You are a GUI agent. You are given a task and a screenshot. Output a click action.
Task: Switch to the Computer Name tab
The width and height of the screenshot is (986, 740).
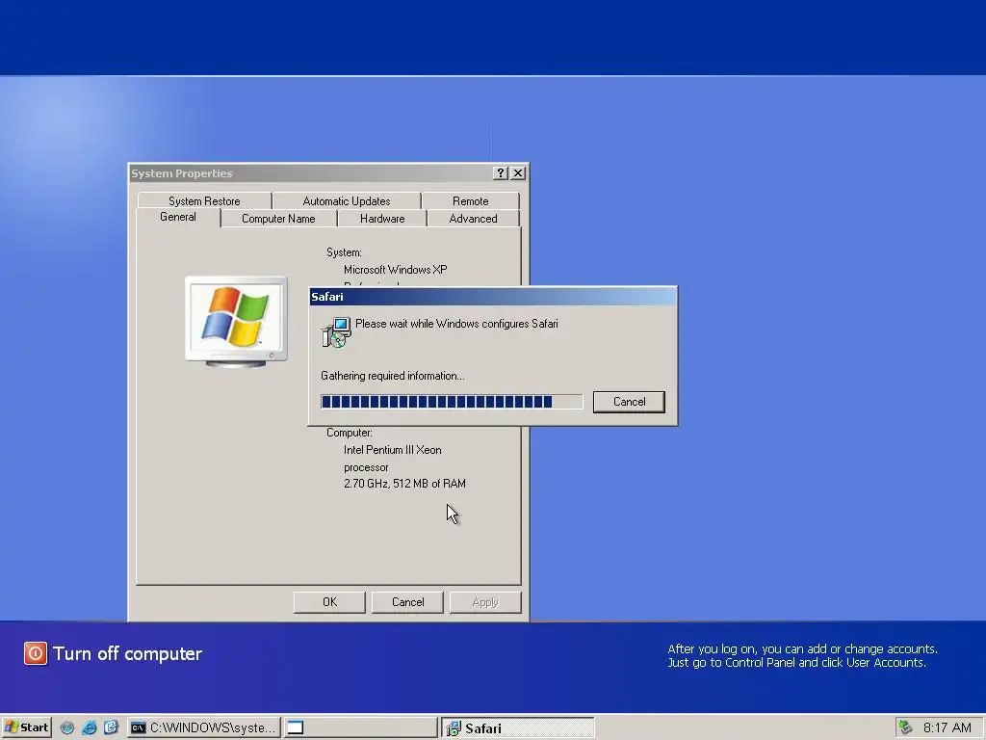coord(278,219)
